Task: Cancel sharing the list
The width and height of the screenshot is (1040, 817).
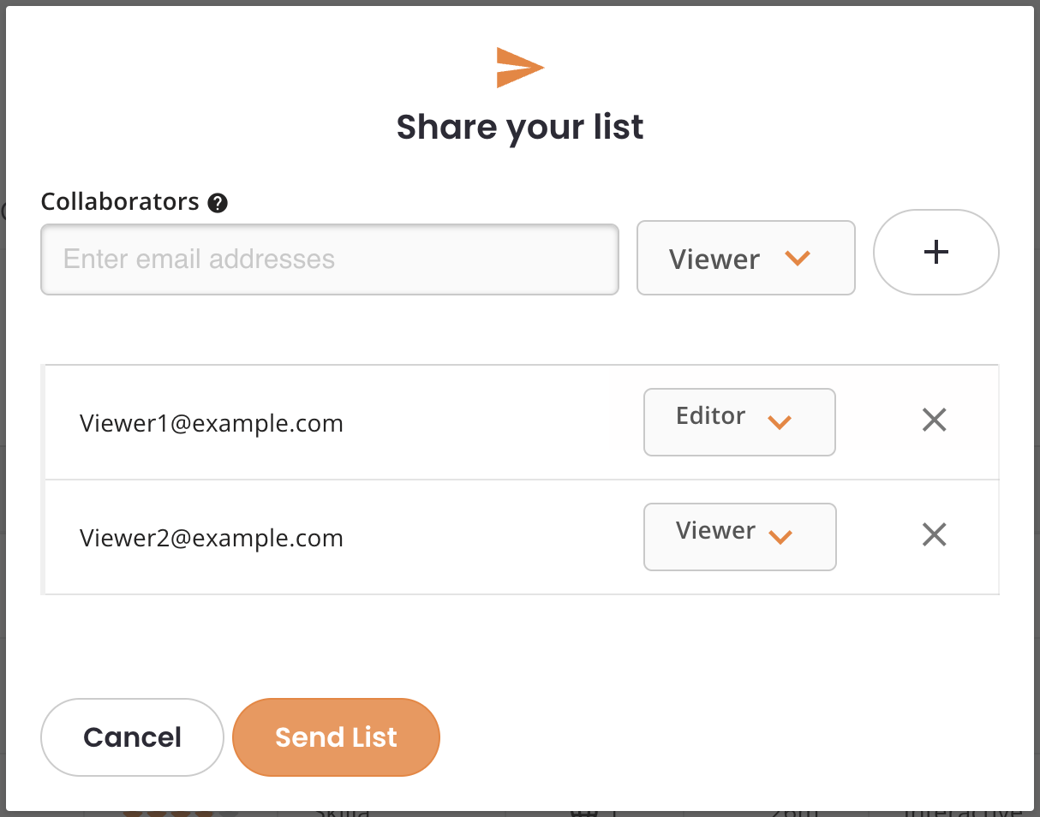Action: (x=132, y=737)
